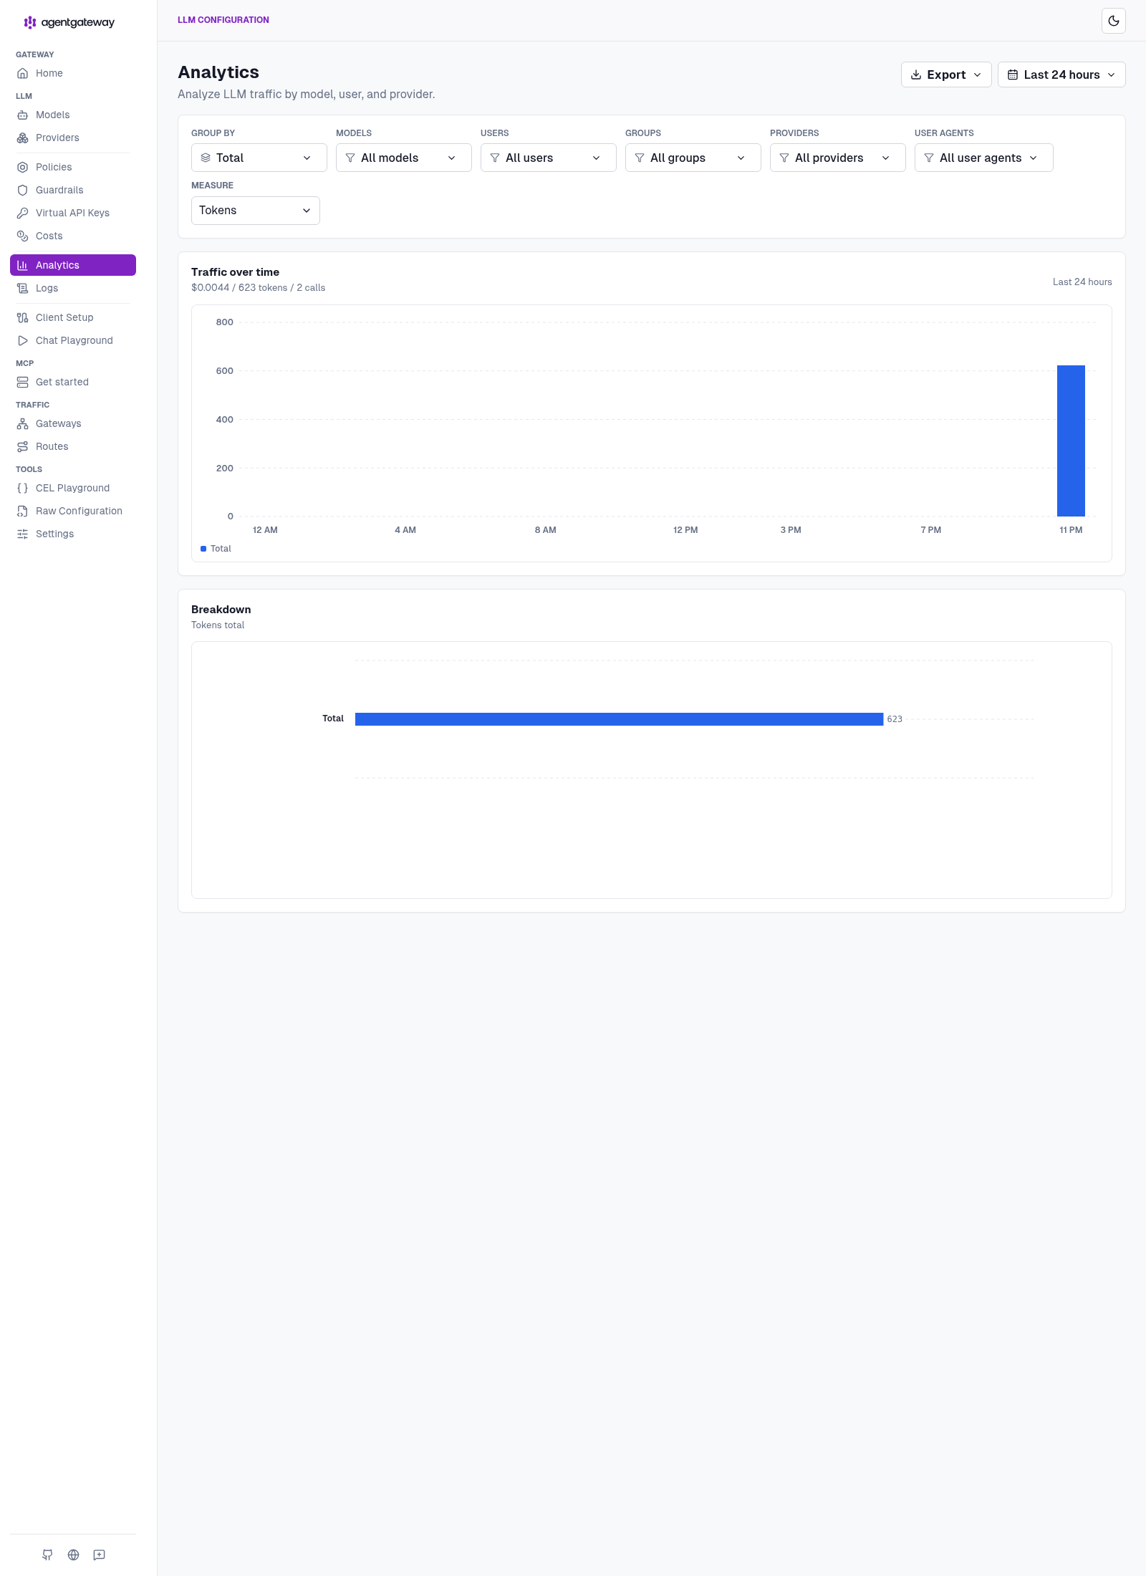1146x1576 pixels.
Task: Click the Providers icon in sidebar
Action: click(x=23, y=138)
